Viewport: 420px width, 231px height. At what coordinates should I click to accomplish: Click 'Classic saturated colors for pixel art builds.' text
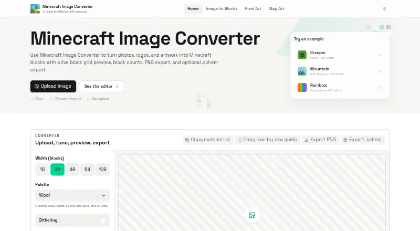tap(72, 206)
